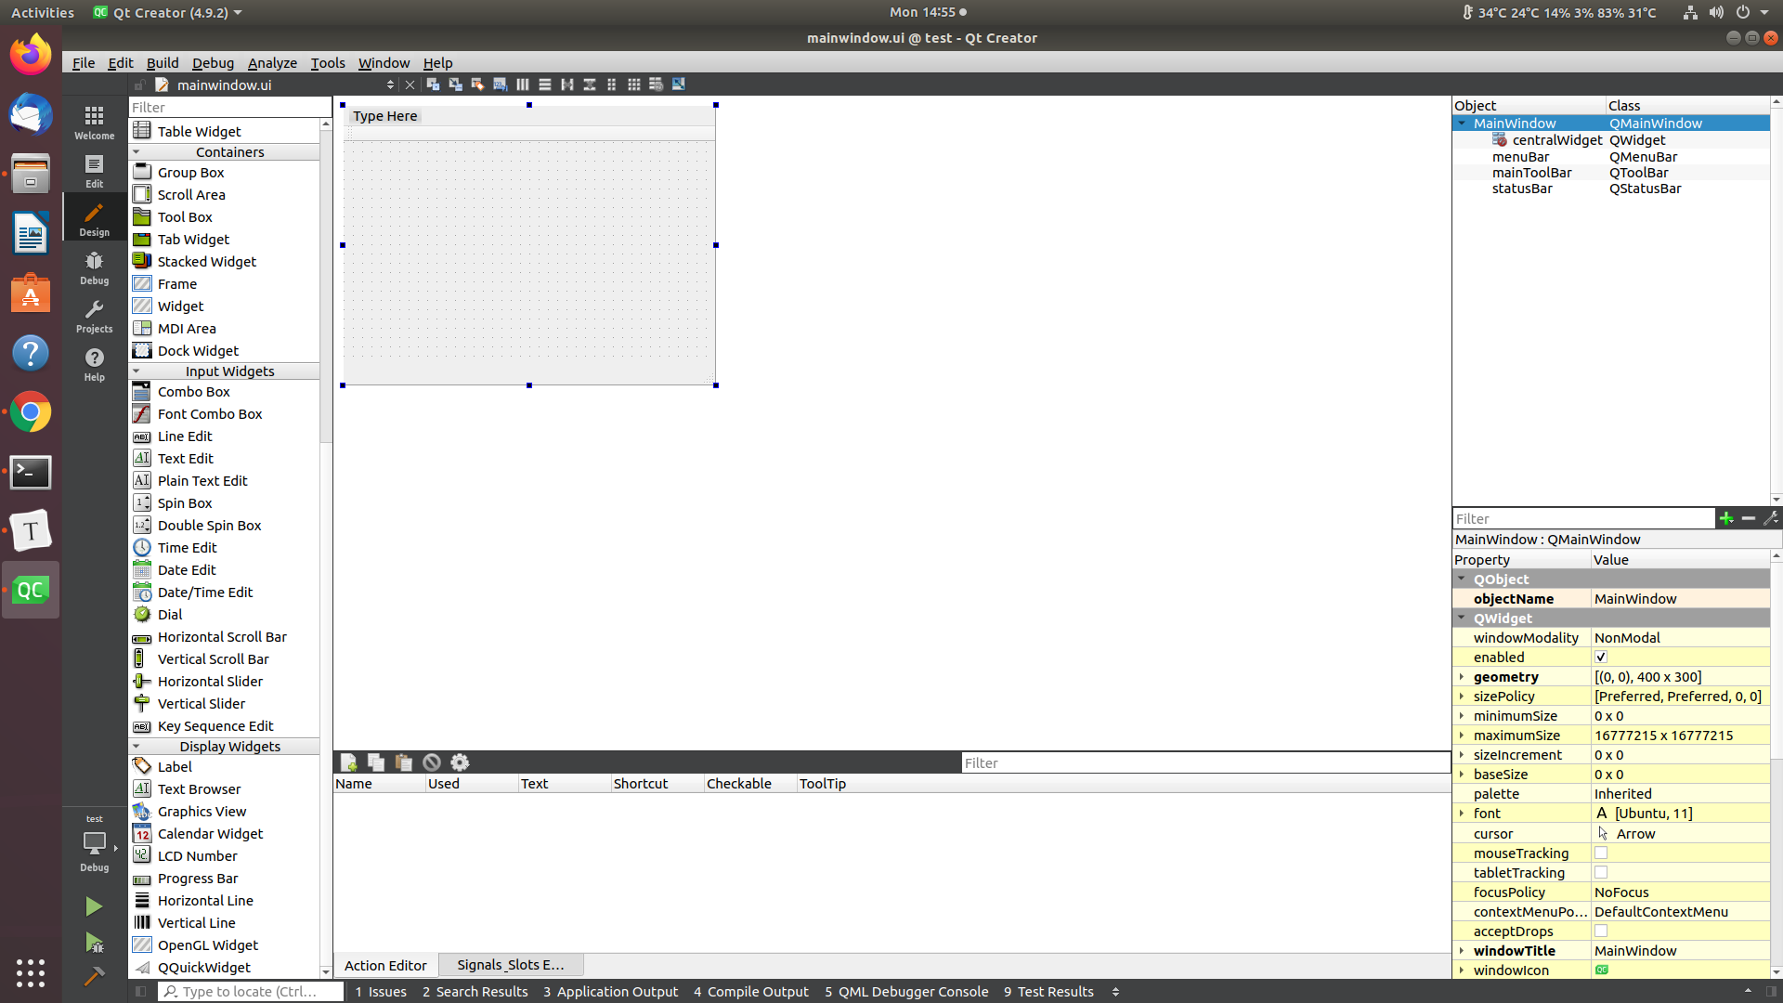Click the Adjust Size toolbar icon
The height and width of the screenshot is (1003, 1783).
[679, 85]
